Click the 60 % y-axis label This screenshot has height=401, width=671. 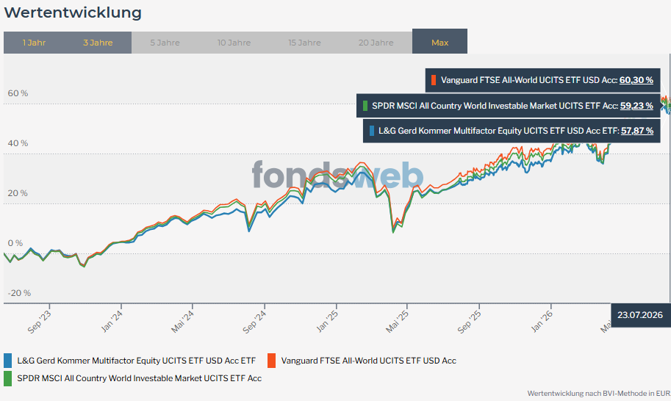coord(18,93)
